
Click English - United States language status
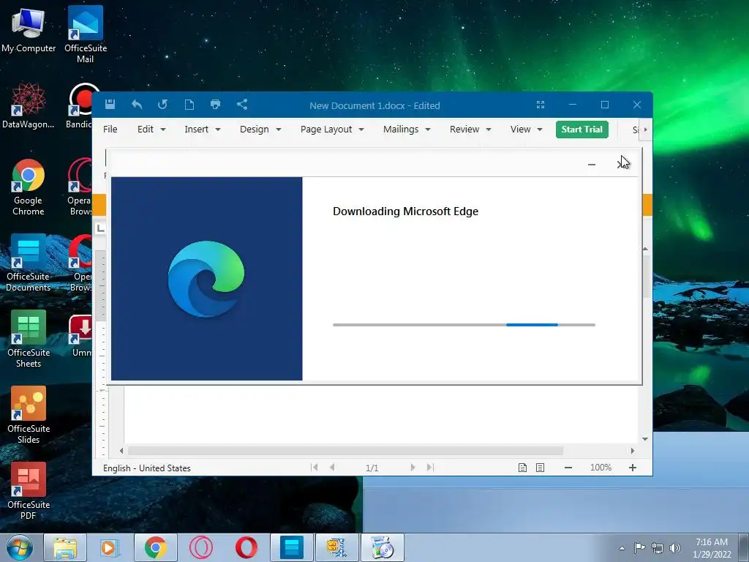[x=146, y=468]
